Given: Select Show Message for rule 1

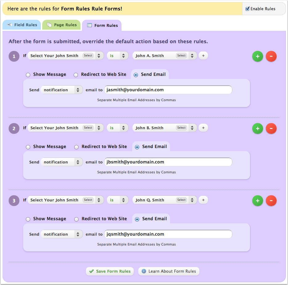Looking at the screenshot, I should pyautogui.click(x=28, y=75).
